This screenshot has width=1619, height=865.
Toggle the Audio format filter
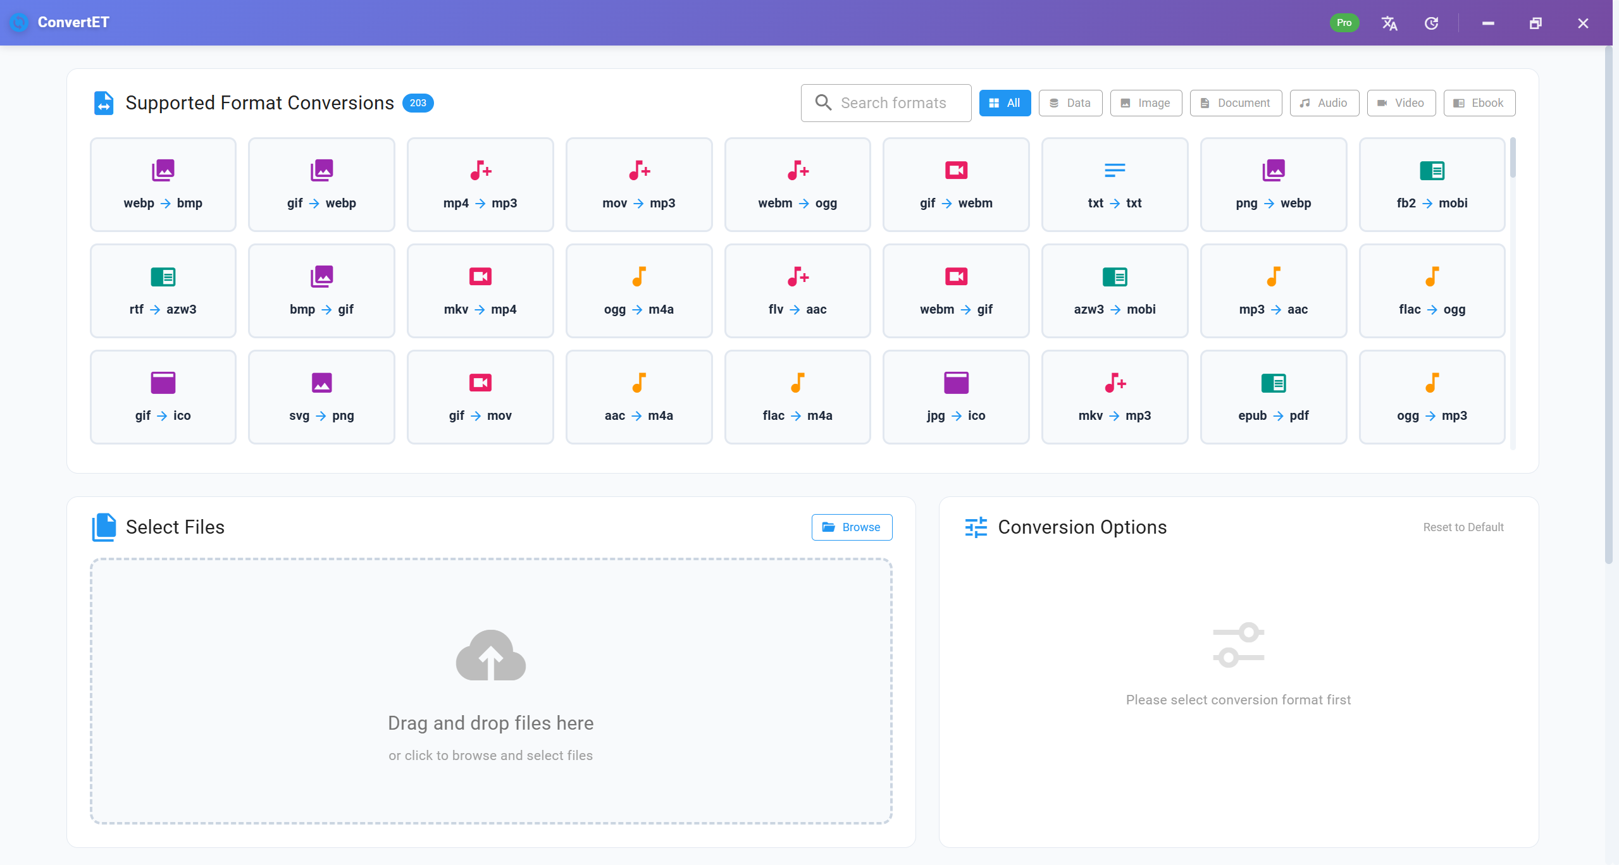(1324, 102)
